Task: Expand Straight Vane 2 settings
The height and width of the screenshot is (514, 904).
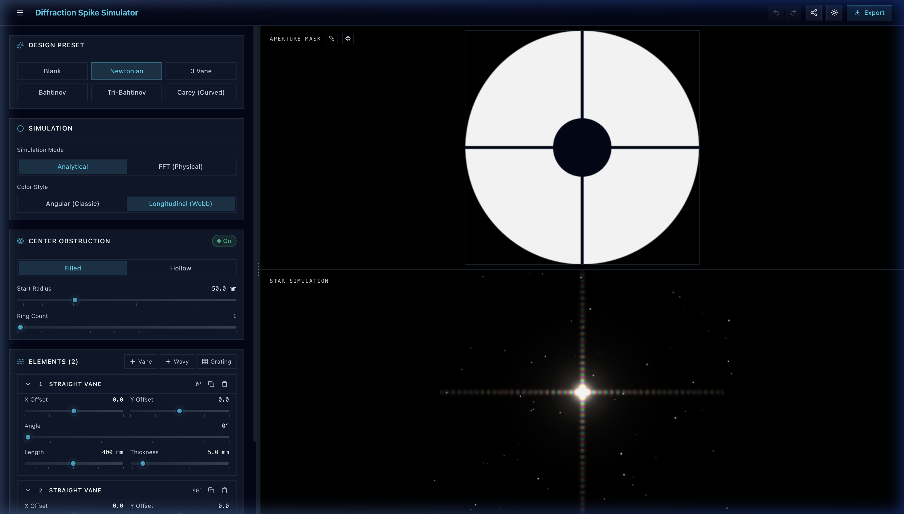Action: (28, 490)
